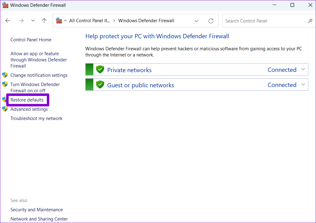Open Change notification settings
Screen dimensions: 316x223
39,75
